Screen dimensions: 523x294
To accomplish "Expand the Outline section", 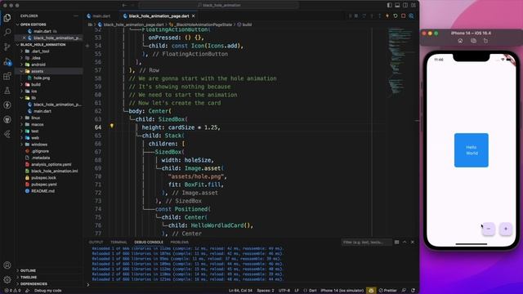I will coord(28,270).
